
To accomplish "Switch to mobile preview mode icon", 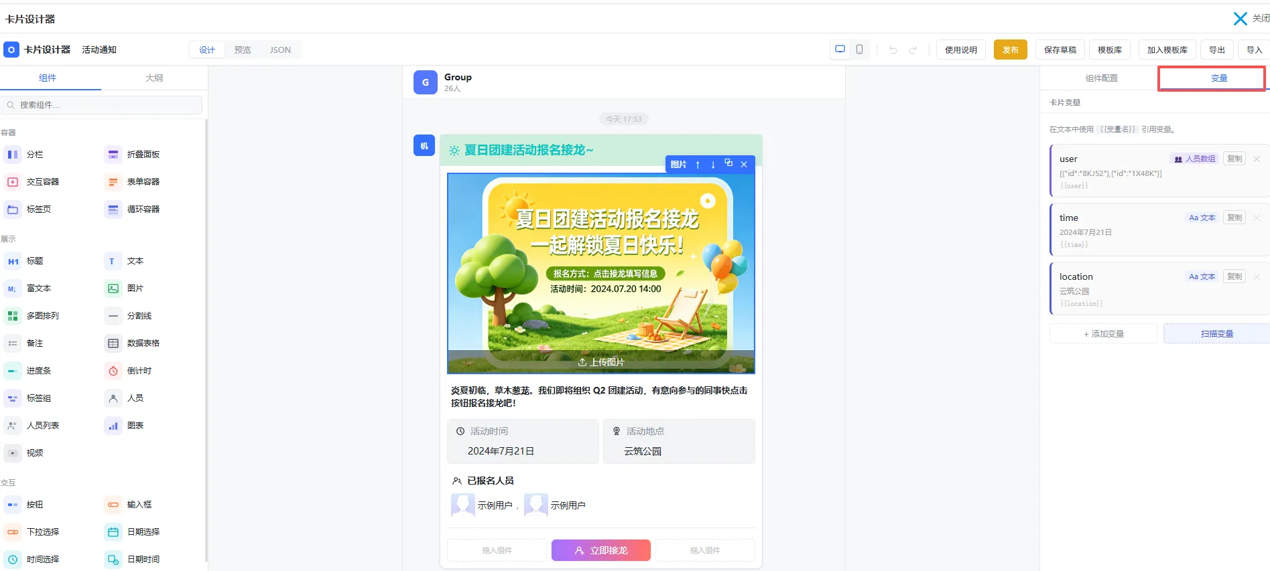I will click(859, 50).
